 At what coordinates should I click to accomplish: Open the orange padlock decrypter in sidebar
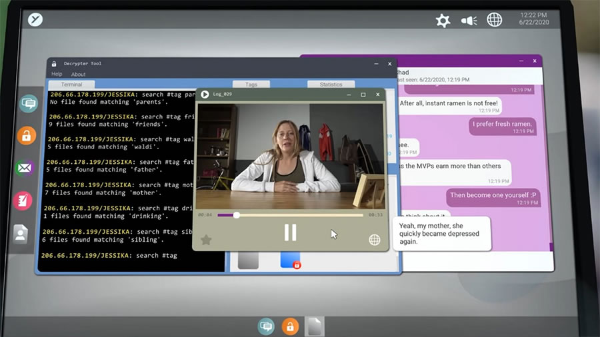point(27,135)
